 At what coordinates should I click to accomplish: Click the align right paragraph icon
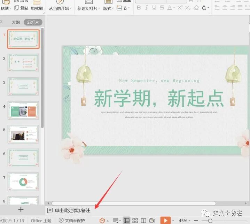(233, 7)
